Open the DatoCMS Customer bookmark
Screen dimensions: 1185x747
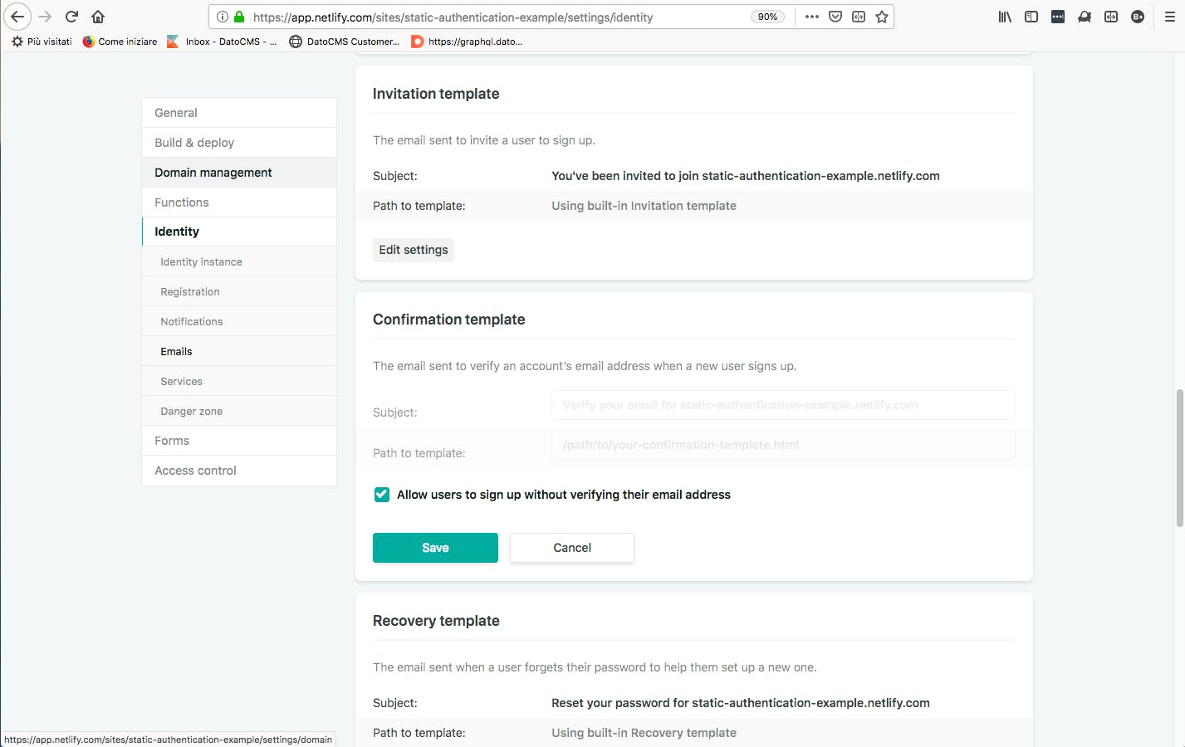pos(345,41)
